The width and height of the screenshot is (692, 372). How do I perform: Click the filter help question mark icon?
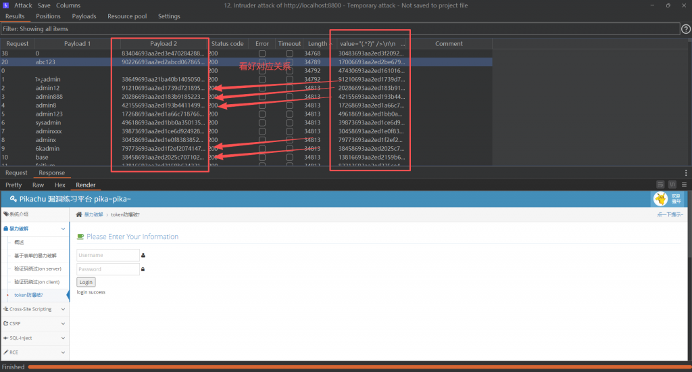pos(685,29)
